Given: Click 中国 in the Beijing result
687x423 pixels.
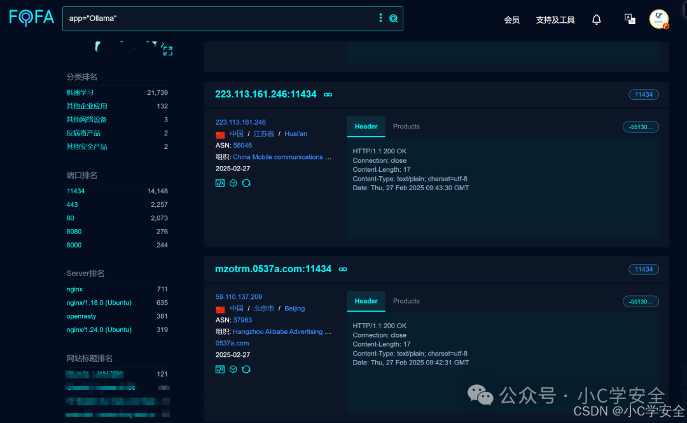Looking at the screenshot, I should click(237, 309).
